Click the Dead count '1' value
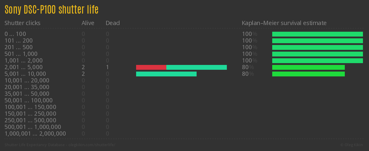Image resolution: width=369 pixels, height=151 pixels. point(107,67)
